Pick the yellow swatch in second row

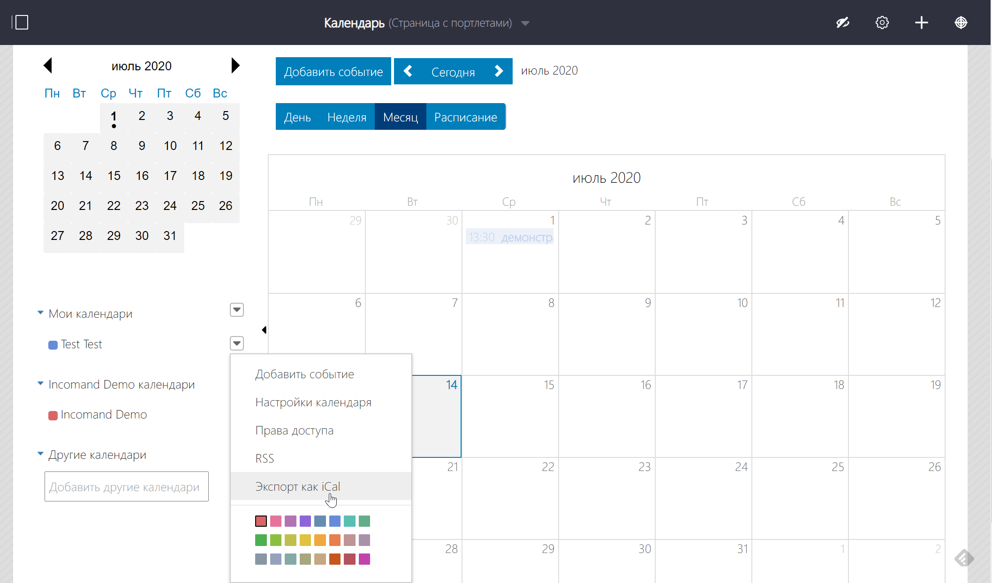305,540
